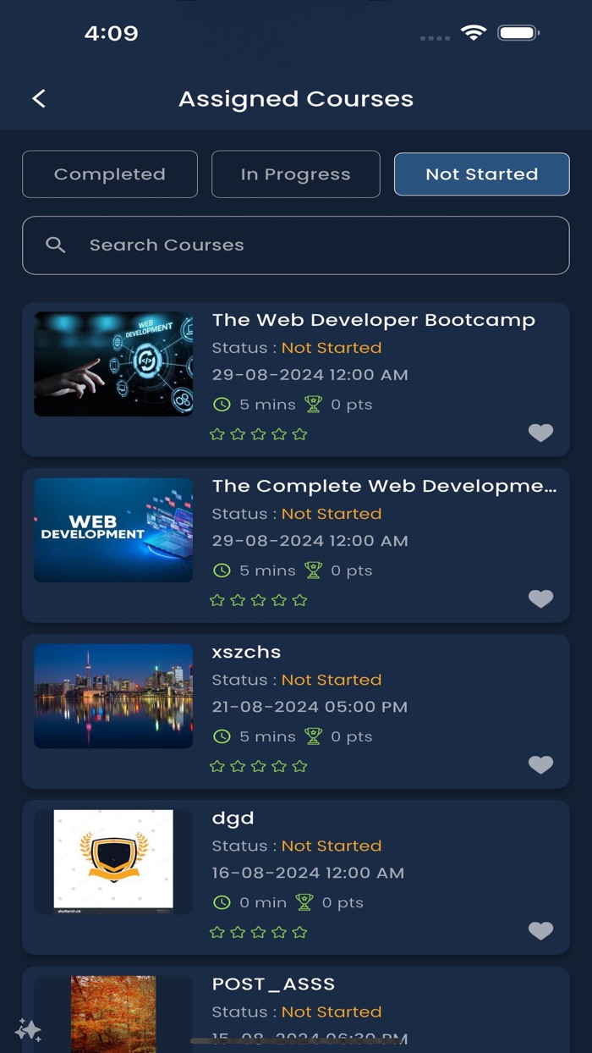592x1053 pixels.
Task: Open the xszchs city skyline thumbnail
Action: tap(113, 696)
